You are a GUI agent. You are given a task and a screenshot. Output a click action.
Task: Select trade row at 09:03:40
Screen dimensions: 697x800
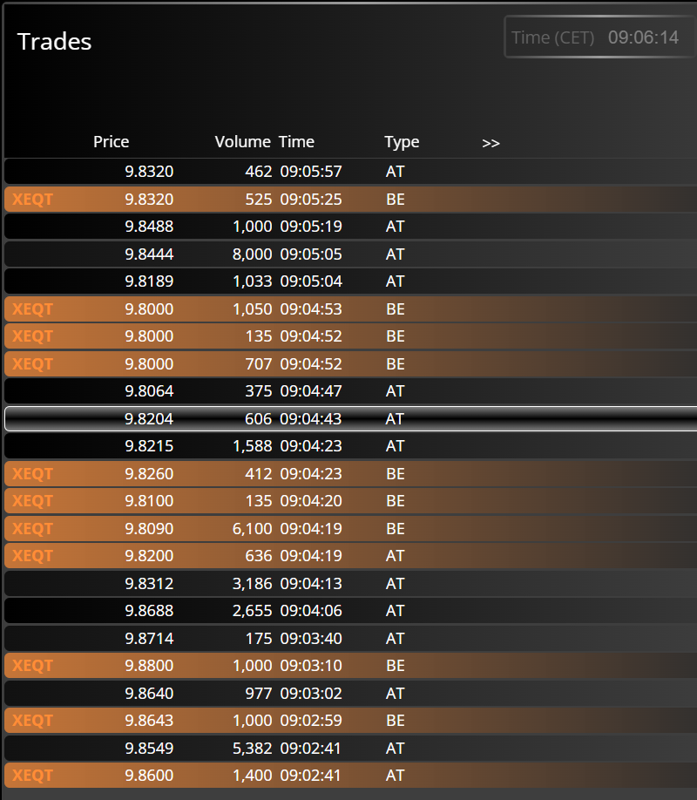click(350, 638)
